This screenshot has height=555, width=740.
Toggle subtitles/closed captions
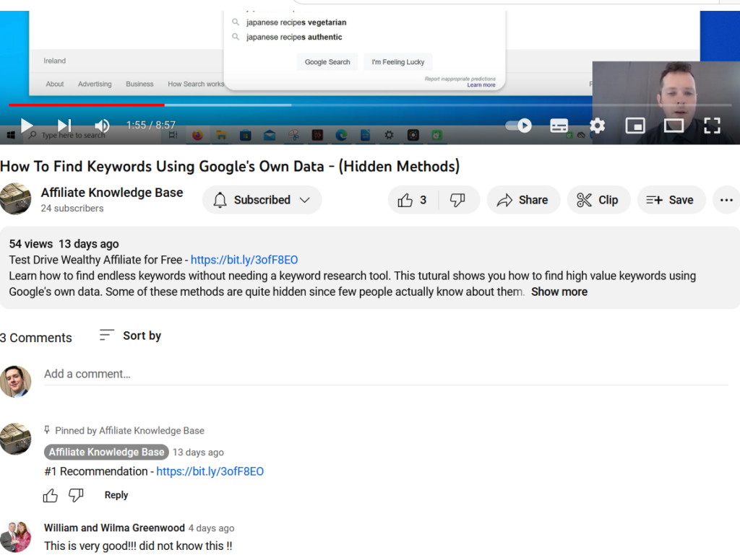(x=559, y=126)
